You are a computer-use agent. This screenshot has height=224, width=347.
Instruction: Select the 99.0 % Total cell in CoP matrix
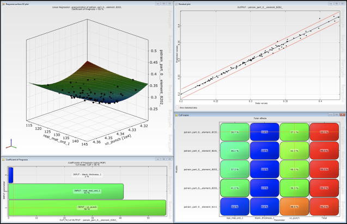pos(324,151)
